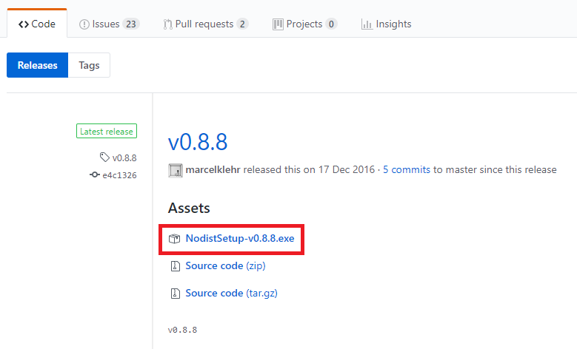Image resolution: width=577 pixels, height=349 pixels.
Task: Open the Projects tab
Action: 304,24
